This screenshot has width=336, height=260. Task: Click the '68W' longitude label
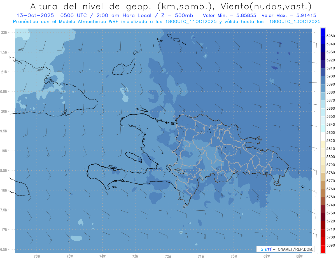tap(299, 257)
